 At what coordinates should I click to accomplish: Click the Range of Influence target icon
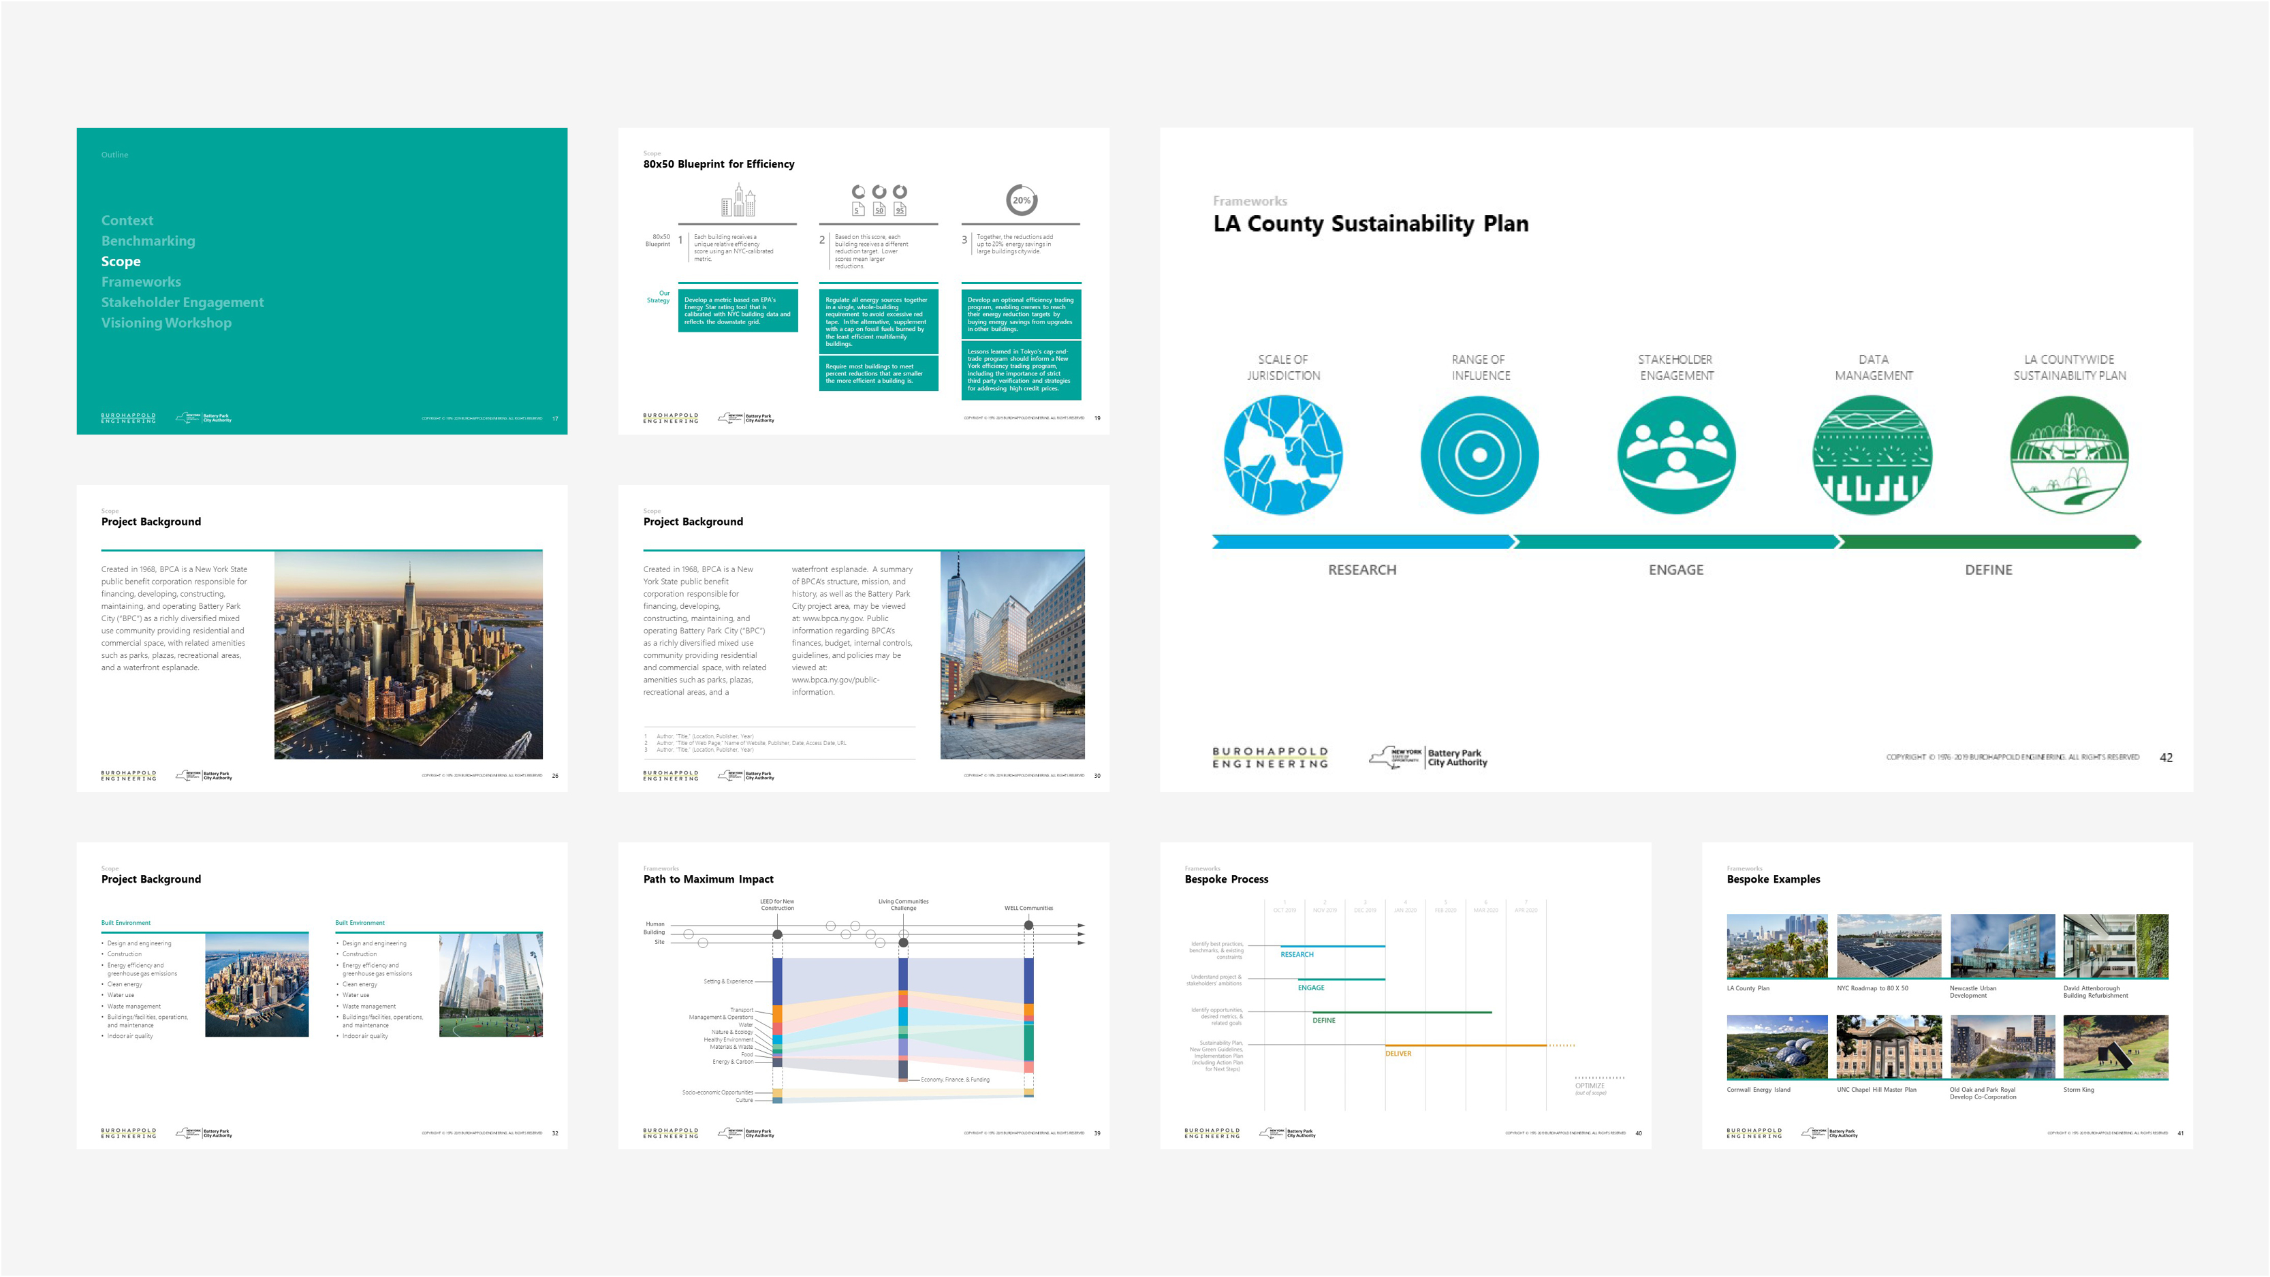(1479, 455)
